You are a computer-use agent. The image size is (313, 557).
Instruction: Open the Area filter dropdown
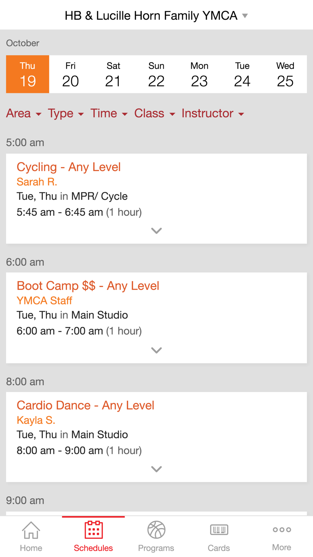pos(24,113)
